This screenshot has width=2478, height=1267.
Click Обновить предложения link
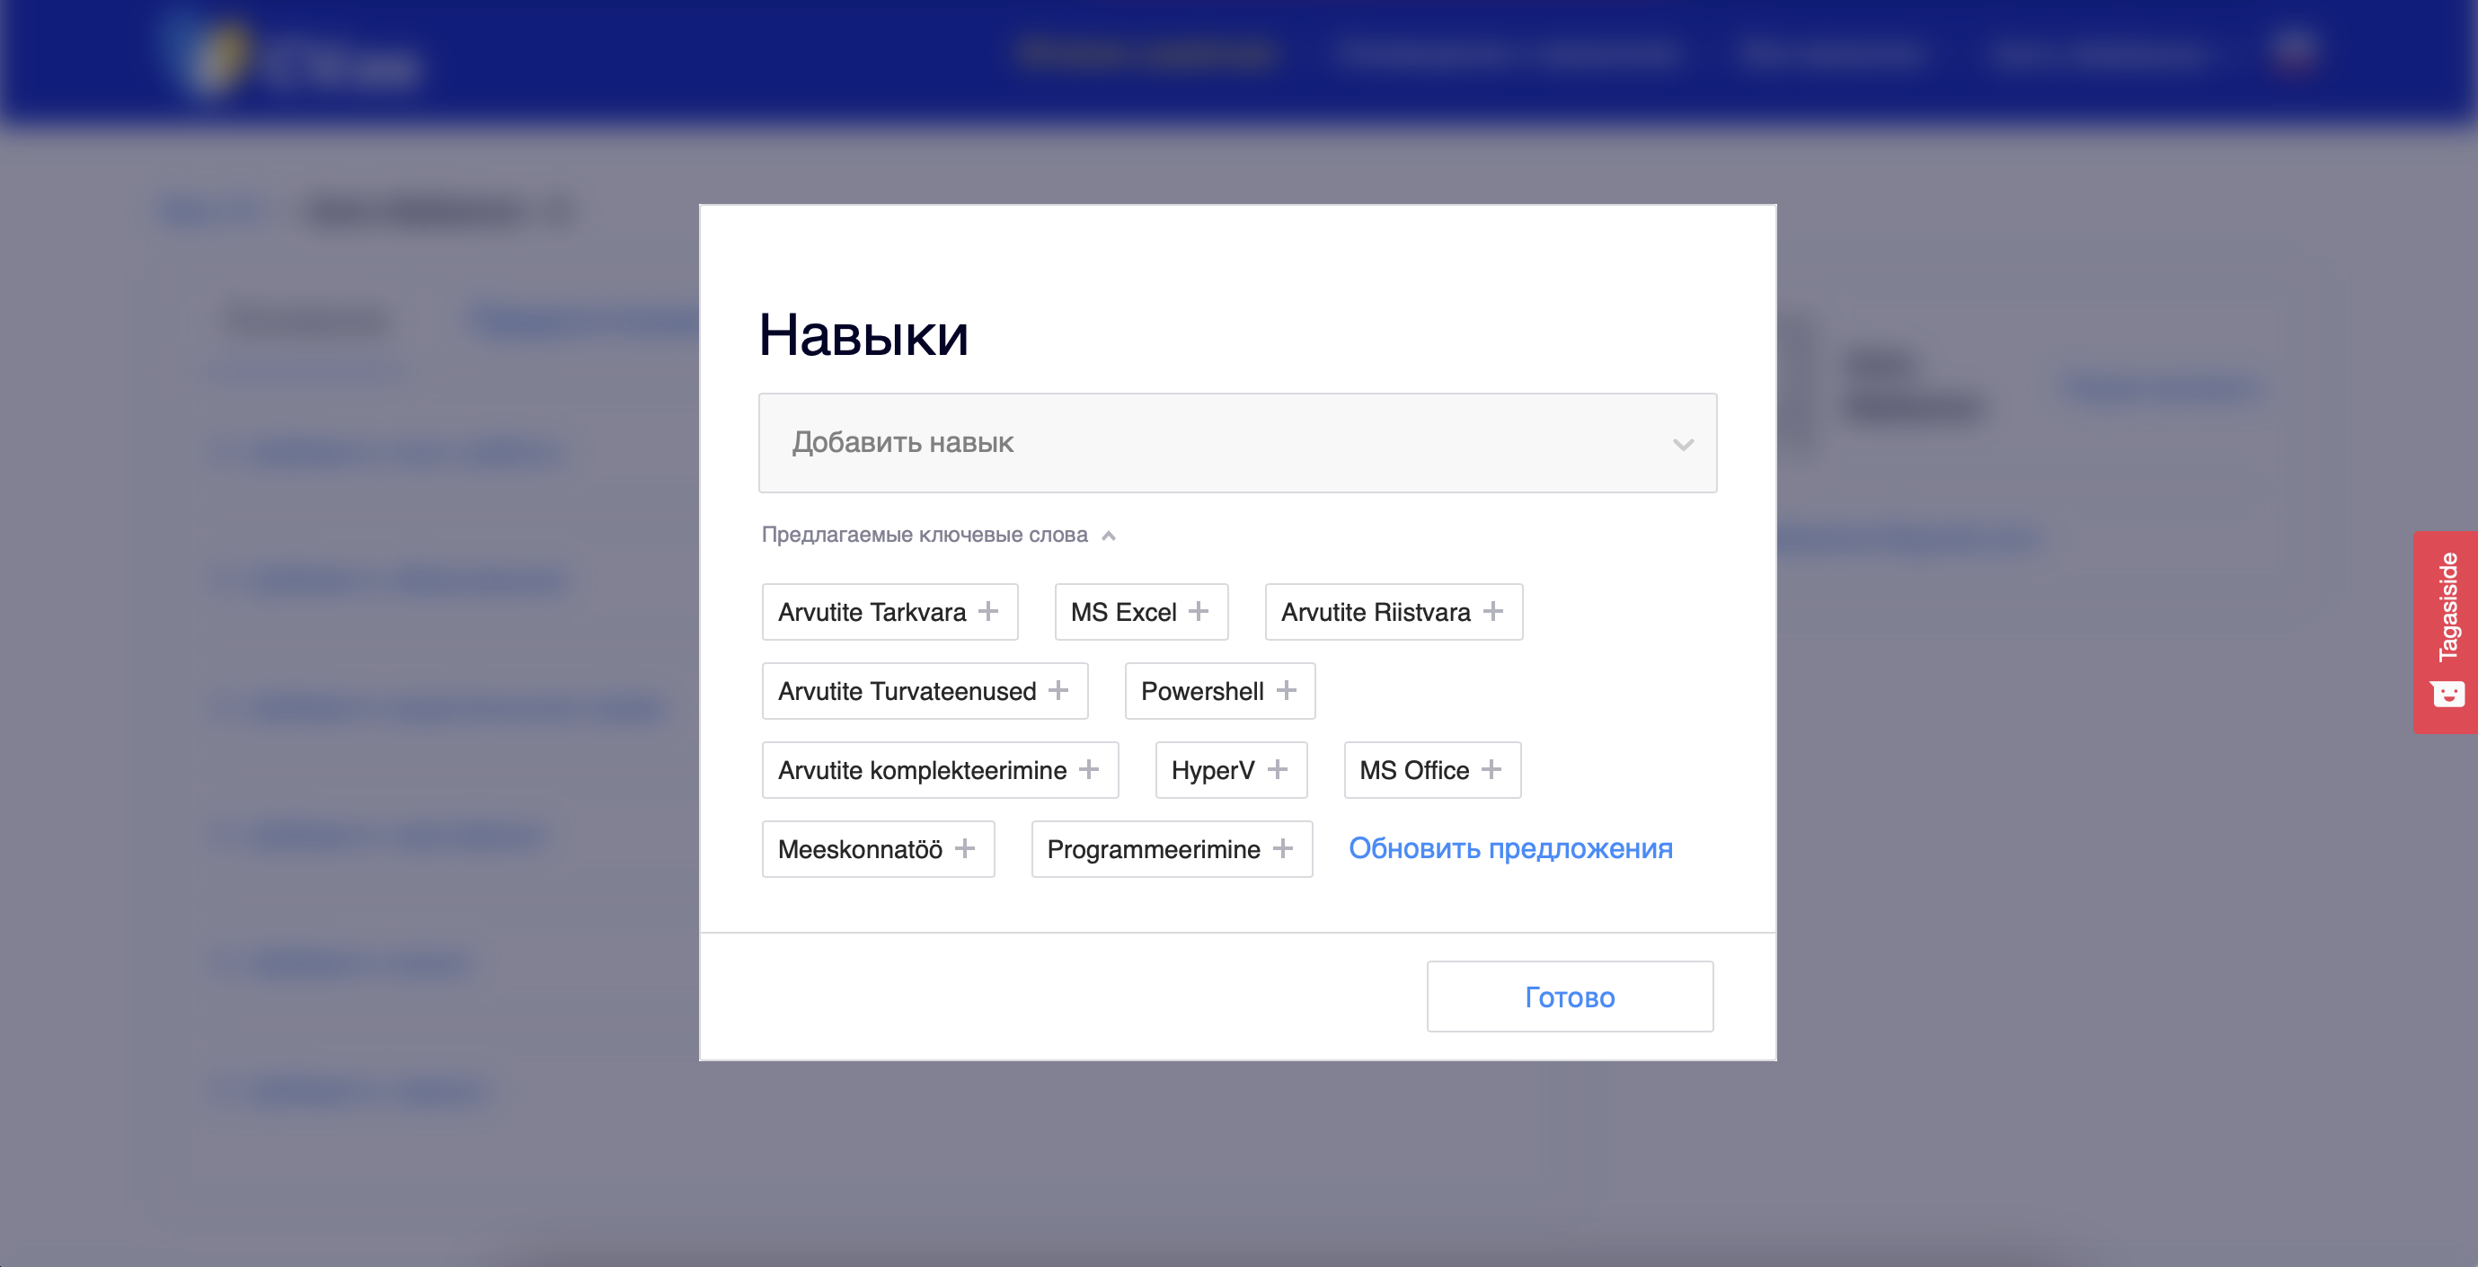point(1510,848)
